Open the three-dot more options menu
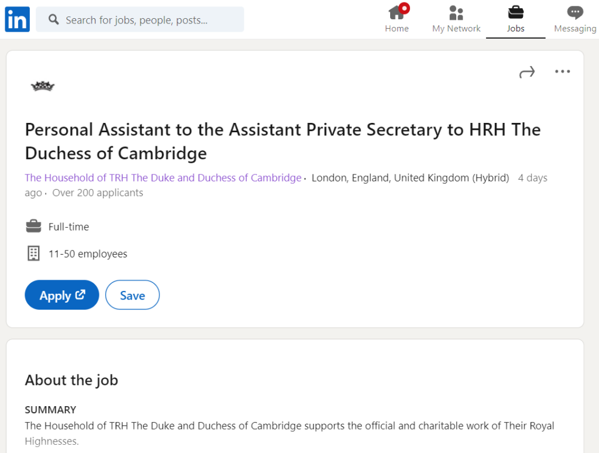This screenshot has width=599, height=453. point(562,71)
